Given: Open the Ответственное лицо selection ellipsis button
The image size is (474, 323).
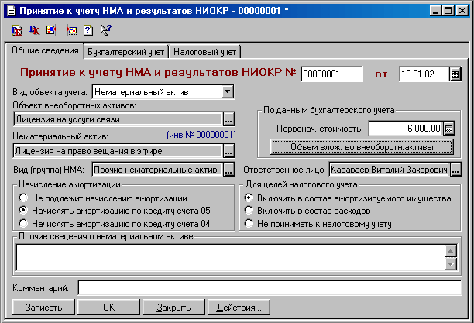Looking at the screenshot, I should 455,170.
